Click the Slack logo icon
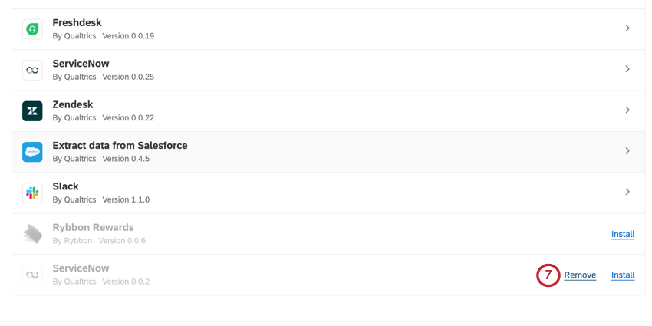This screenshot has height=326, width=652. (x=32, y=193)
